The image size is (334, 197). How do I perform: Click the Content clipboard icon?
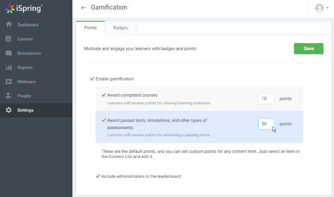pos(9,38)
